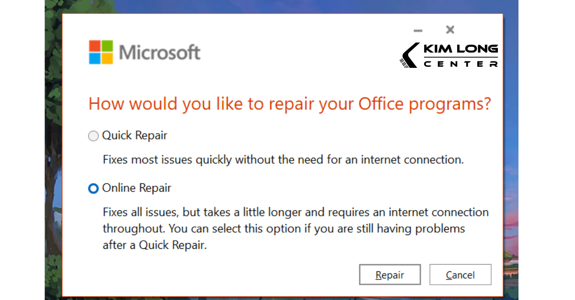
Task: Click the yellow square in the Microsoft logo
Action: (107, 58)
